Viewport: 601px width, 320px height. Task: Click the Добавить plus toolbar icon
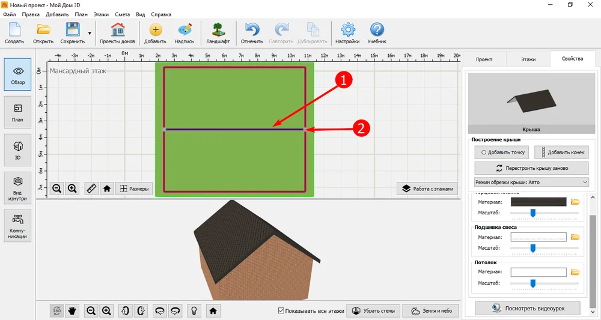(x=155, y=33)
